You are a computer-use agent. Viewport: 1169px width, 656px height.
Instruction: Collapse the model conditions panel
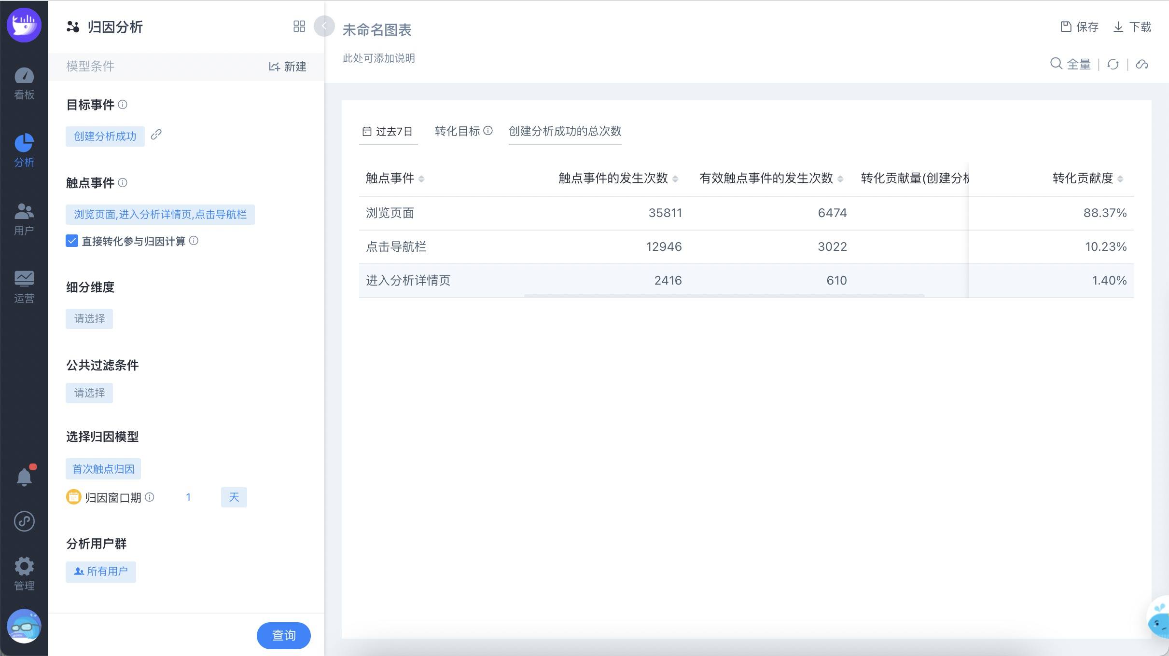pos(324,26)
